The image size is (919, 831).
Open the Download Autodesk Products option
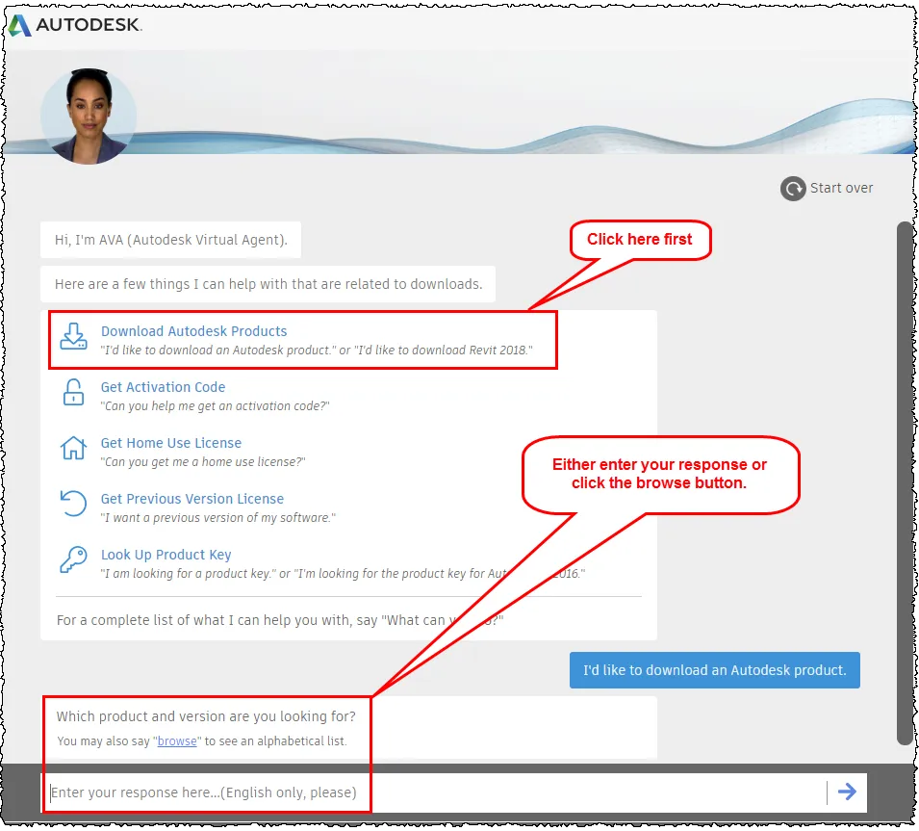(x=192, y=330)
